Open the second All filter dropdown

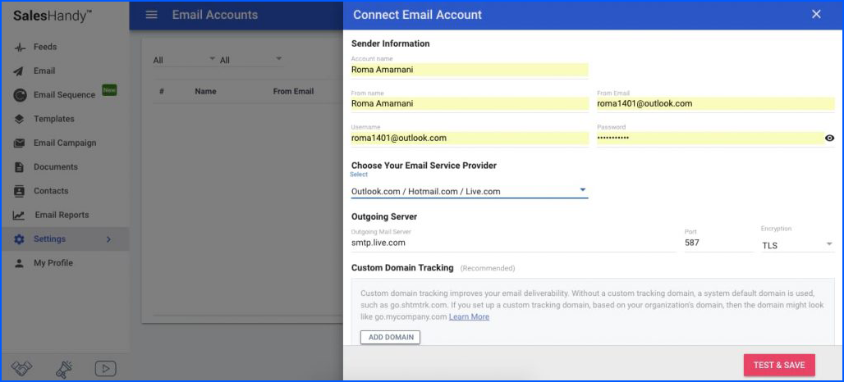click(x=251, y=60)
